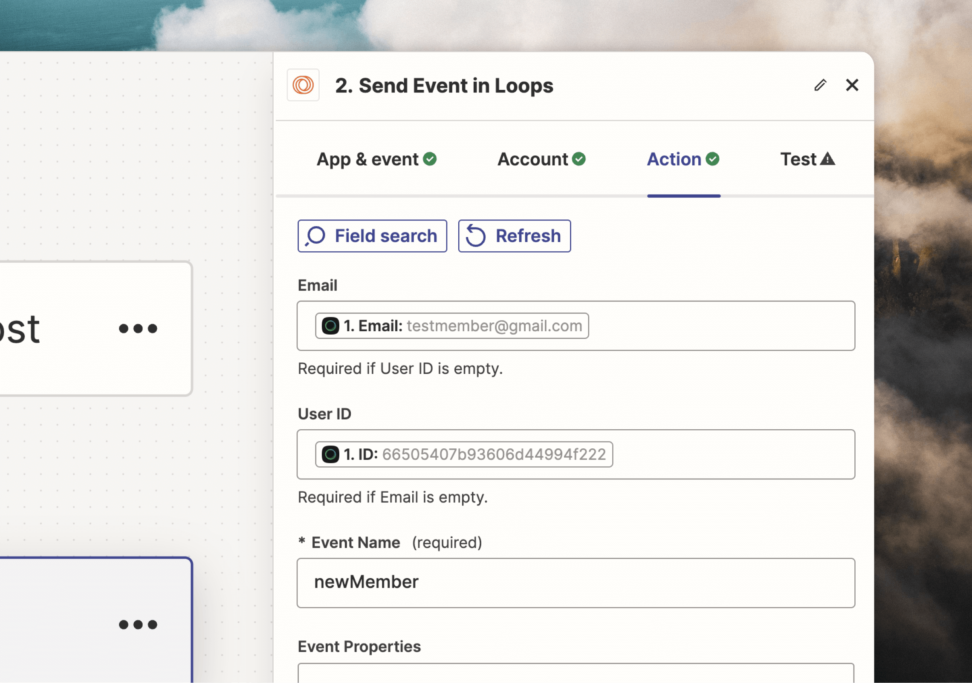Click the circular arrow icon in Refresh
Screen dimensions: 972x683
pyautogui.click(x=476, y=236)
